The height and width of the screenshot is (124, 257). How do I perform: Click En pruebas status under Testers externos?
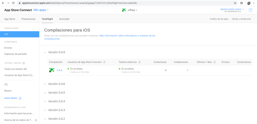[128, 69]
